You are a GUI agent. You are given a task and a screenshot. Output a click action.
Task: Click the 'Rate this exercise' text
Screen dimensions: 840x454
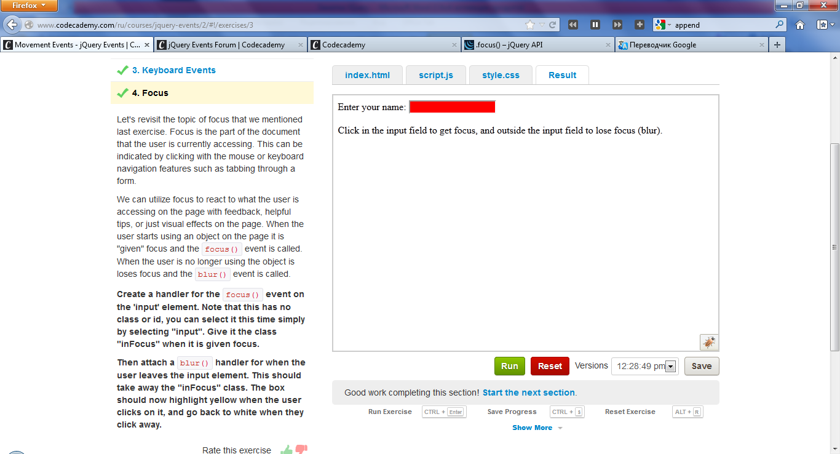[237, 450]
